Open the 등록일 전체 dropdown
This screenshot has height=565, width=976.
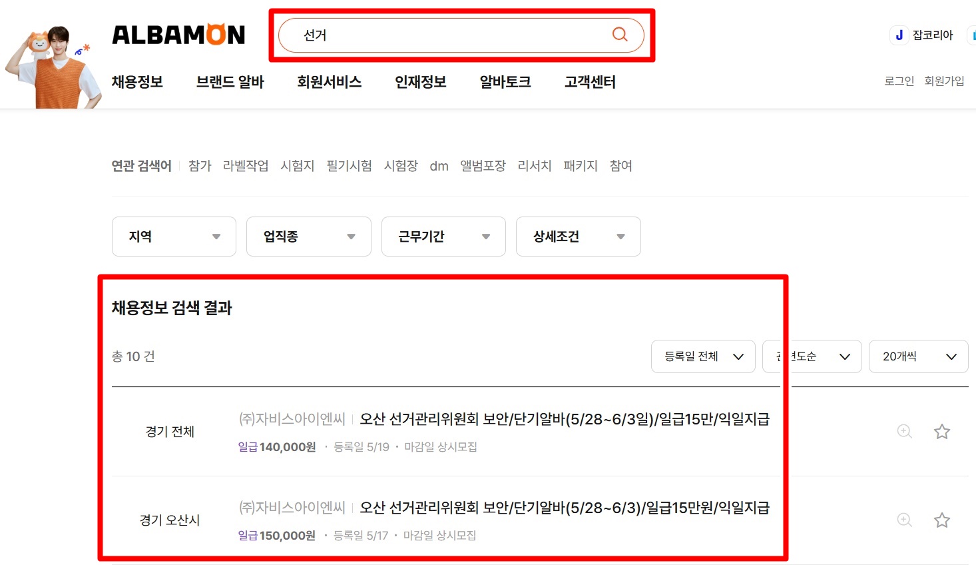coord(703,356)
